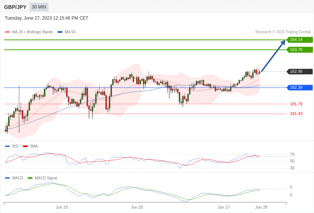Image resolution: width=314 pixels, height=213 pixels.
Task: Click the Trading Central research credit
Action: click(283, 32)
